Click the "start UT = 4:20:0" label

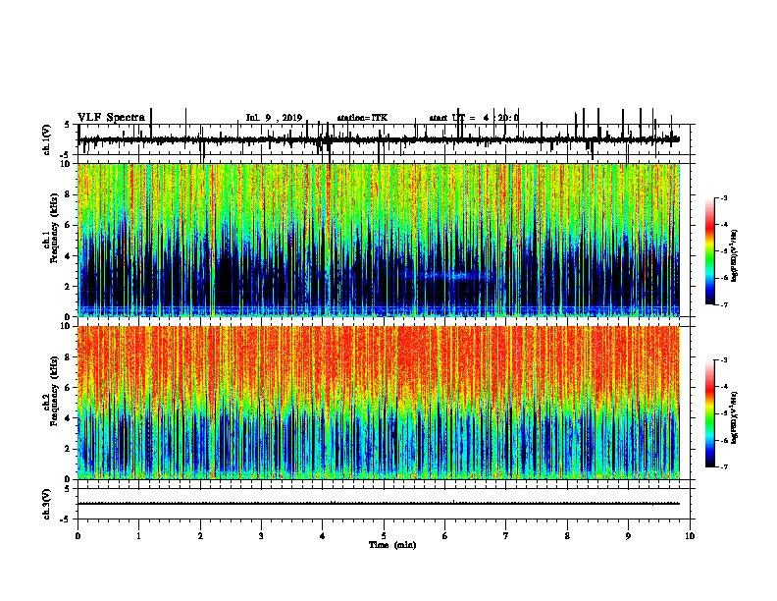tap(474, 118)
